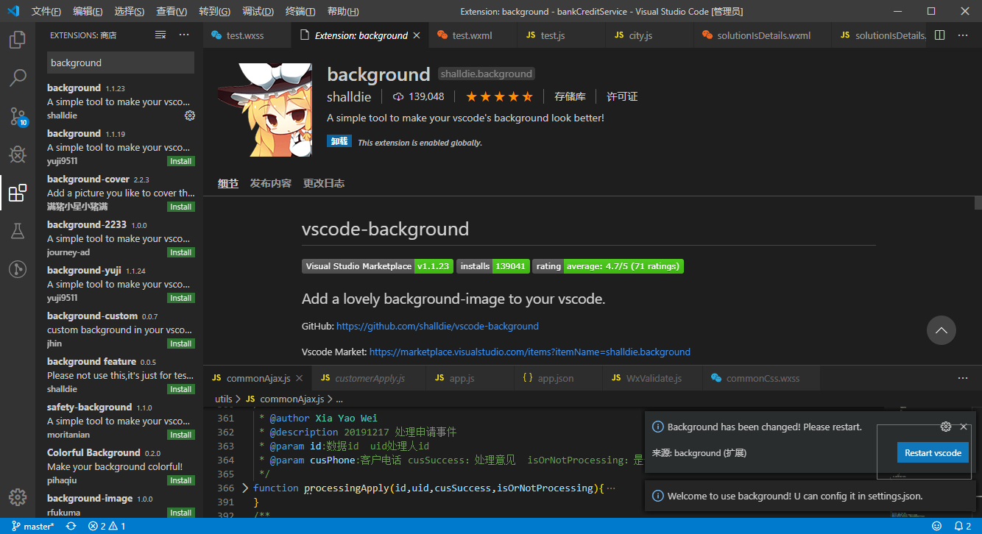Image resolution: width=982 pixels, height=534 pixels.
Task: Click the Restart vscode button
Action: [x=933, y=452]
